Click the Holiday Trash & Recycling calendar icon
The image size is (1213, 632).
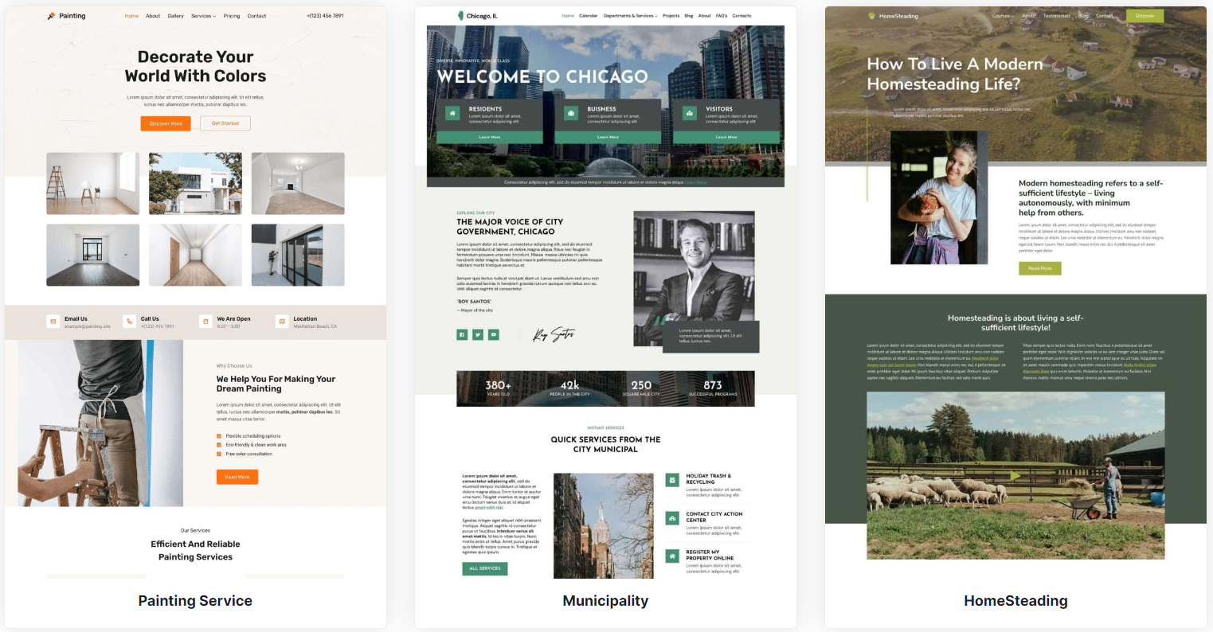click(x=671, y=480)
